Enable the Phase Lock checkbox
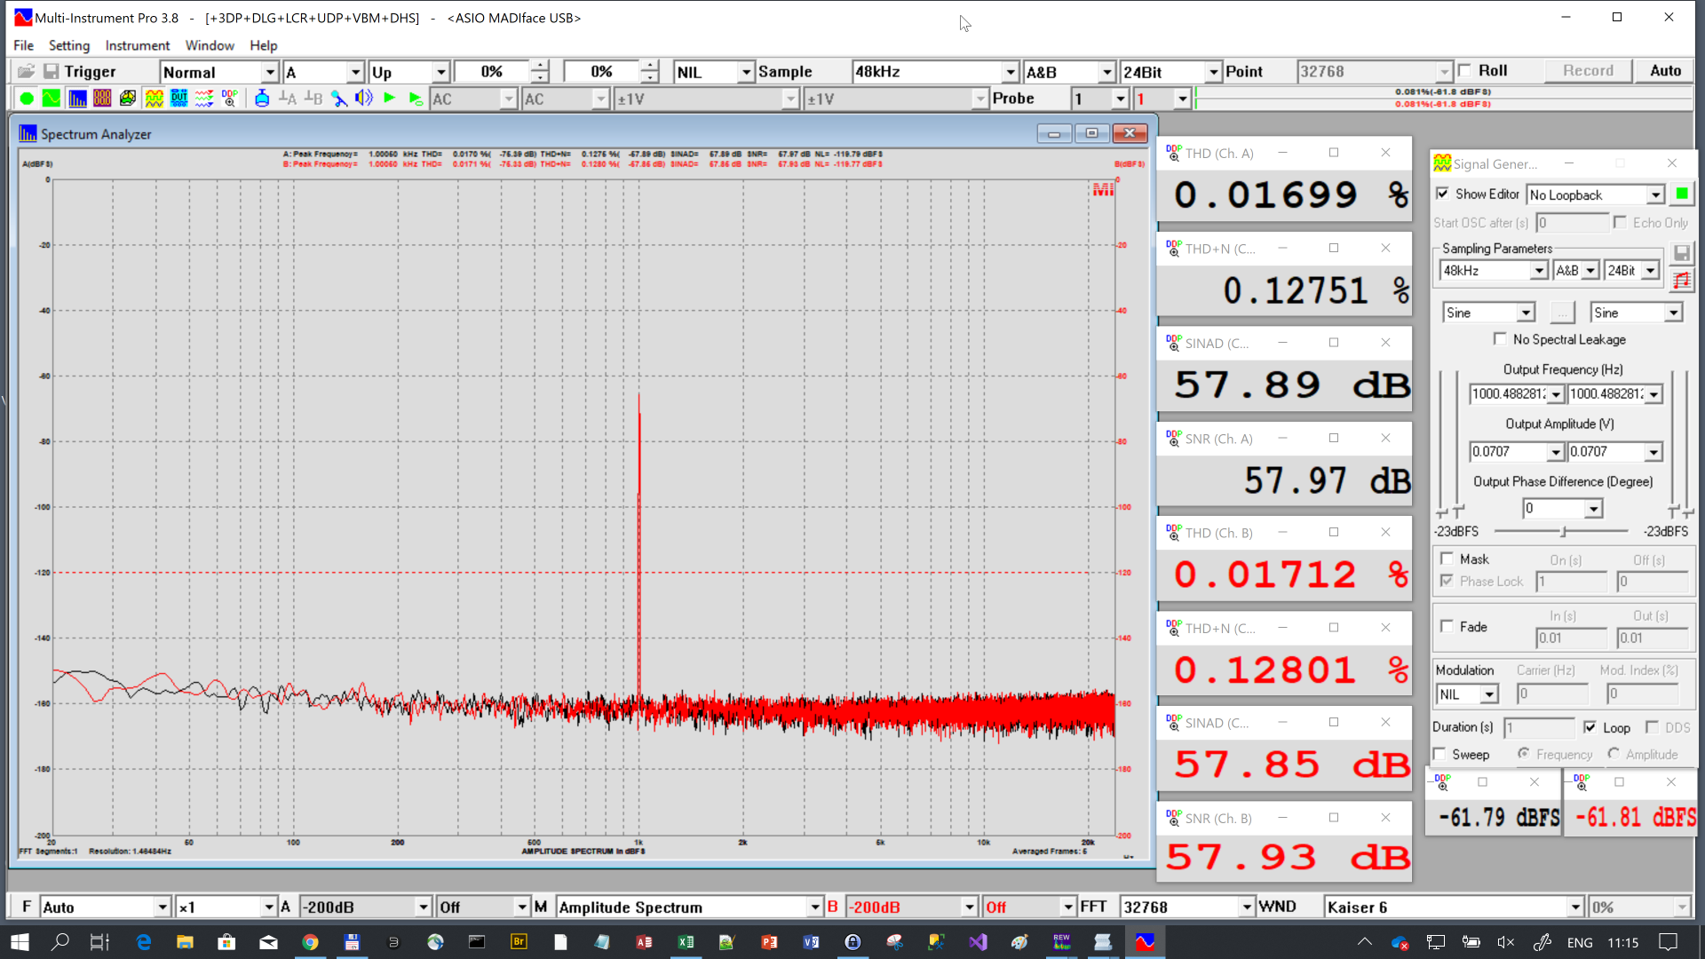1705x959 pixels. point(1444,582)
